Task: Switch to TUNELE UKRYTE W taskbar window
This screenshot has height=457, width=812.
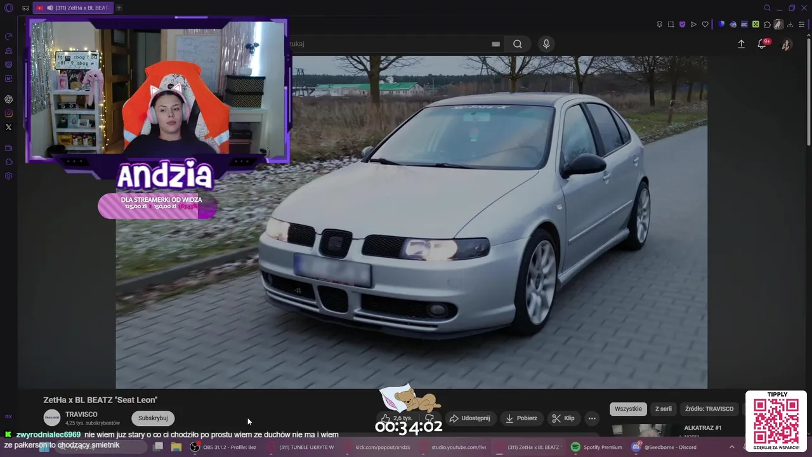Action: tap(301, 447)
